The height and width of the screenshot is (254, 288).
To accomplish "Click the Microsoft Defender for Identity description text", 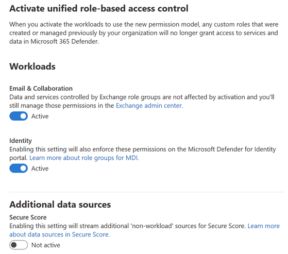I will point(143,154).
